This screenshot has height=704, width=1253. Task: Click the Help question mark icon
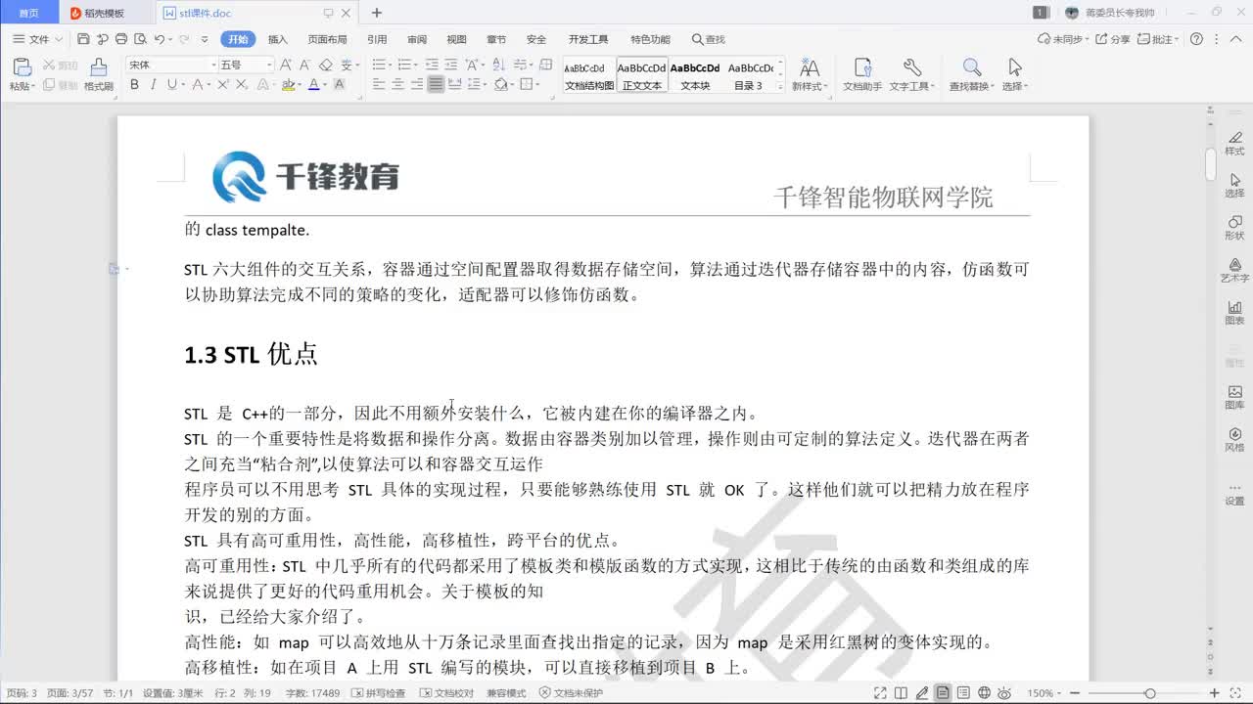(1196, 39)
